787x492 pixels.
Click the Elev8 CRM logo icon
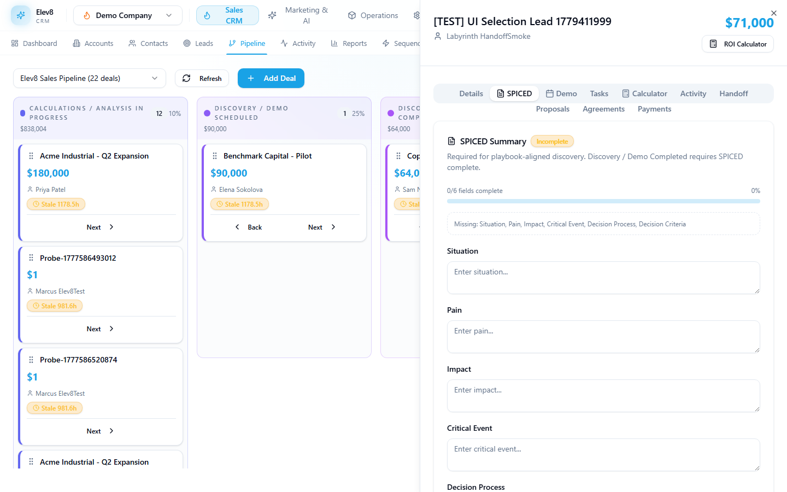pyautogui.click(x=21, y=15)
